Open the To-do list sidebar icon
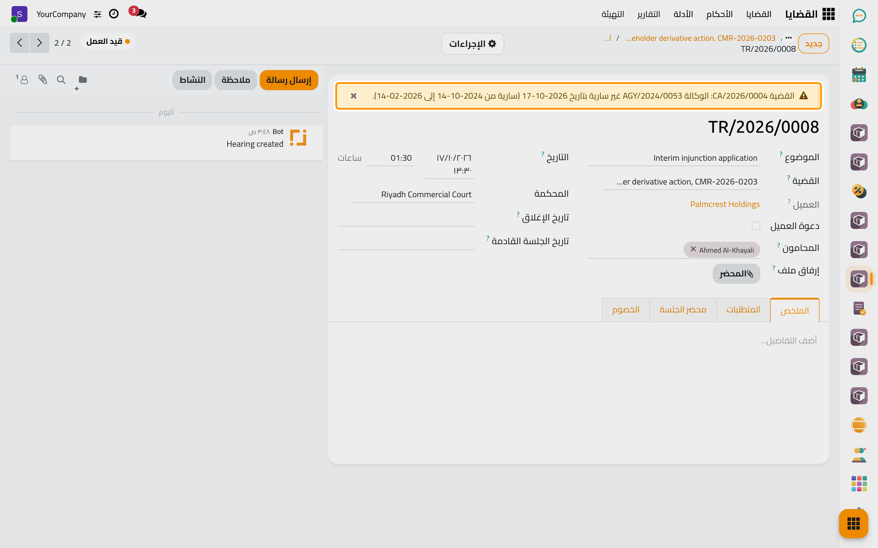 click(x=859, y=45)
